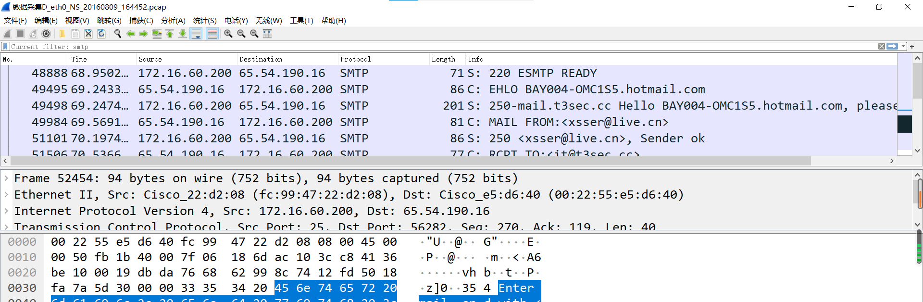This screenshot has height=302, width=923.
Task: Expand Internet Protocol Version 4 details
Action: point(6,211)
